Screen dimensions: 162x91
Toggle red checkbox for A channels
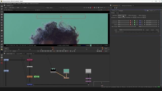[130, 21]
